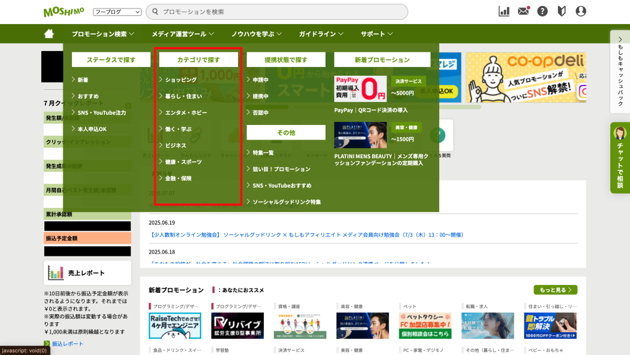Open the チャットで相談 side tab

(x=620, y=158)
